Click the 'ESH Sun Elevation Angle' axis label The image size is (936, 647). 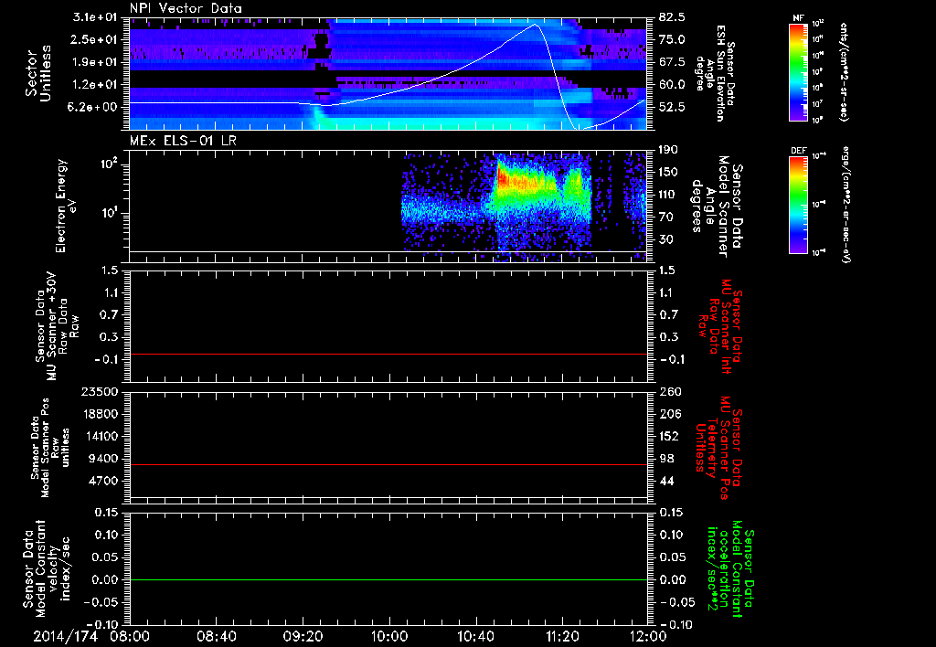(x=716, y=73)
